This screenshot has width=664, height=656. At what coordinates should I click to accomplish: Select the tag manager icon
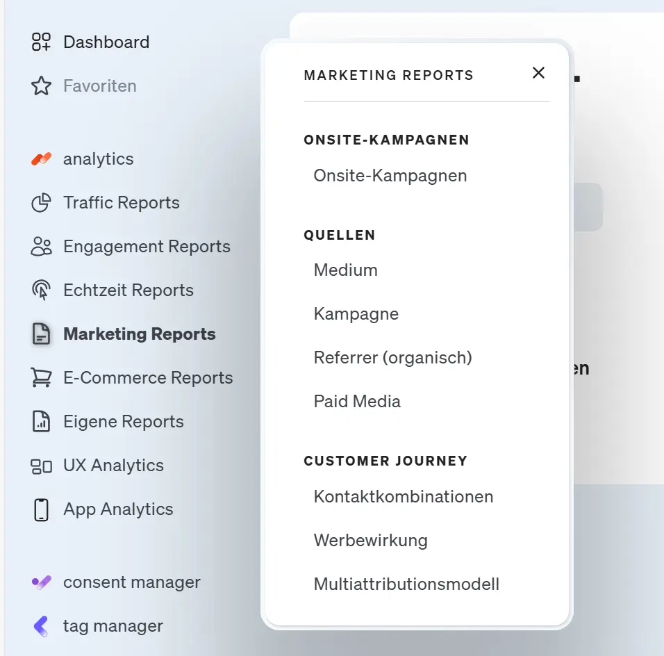(42, 625)
